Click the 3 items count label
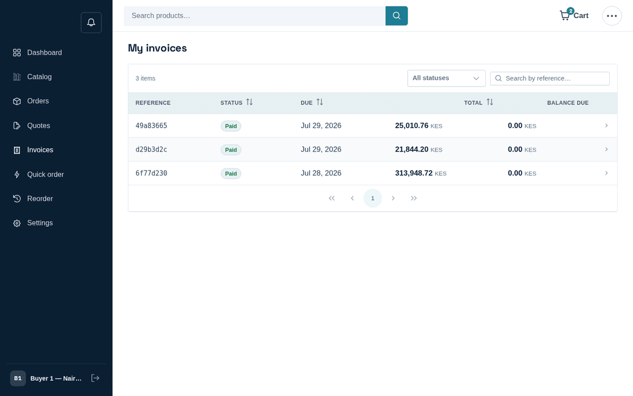 pos(146,78)
